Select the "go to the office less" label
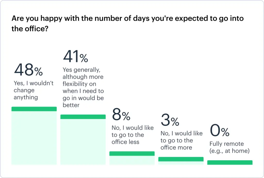The height and width of the screenshot is (178, 264). pos(133,135)
